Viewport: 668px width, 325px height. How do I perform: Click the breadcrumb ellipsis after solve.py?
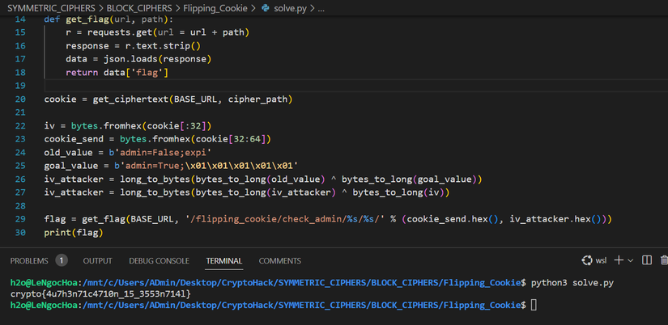(x=321, y=7)
